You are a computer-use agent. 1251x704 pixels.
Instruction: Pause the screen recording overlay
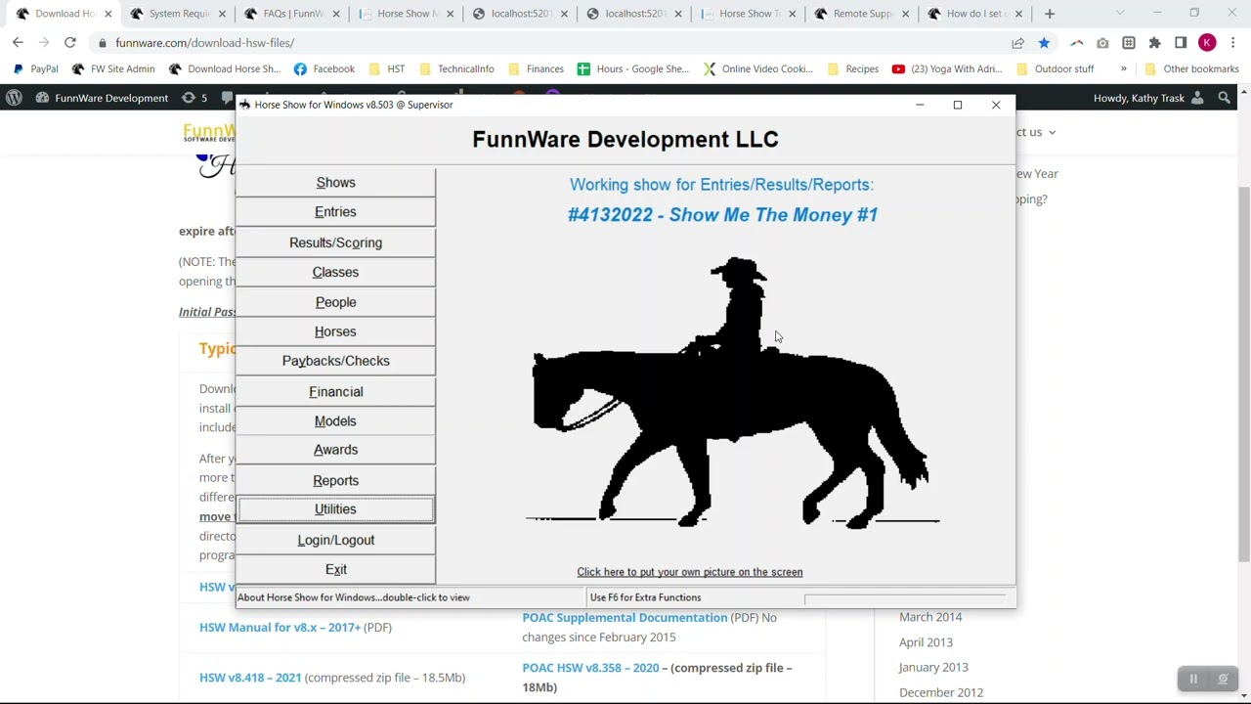[x=1193, y=679]
